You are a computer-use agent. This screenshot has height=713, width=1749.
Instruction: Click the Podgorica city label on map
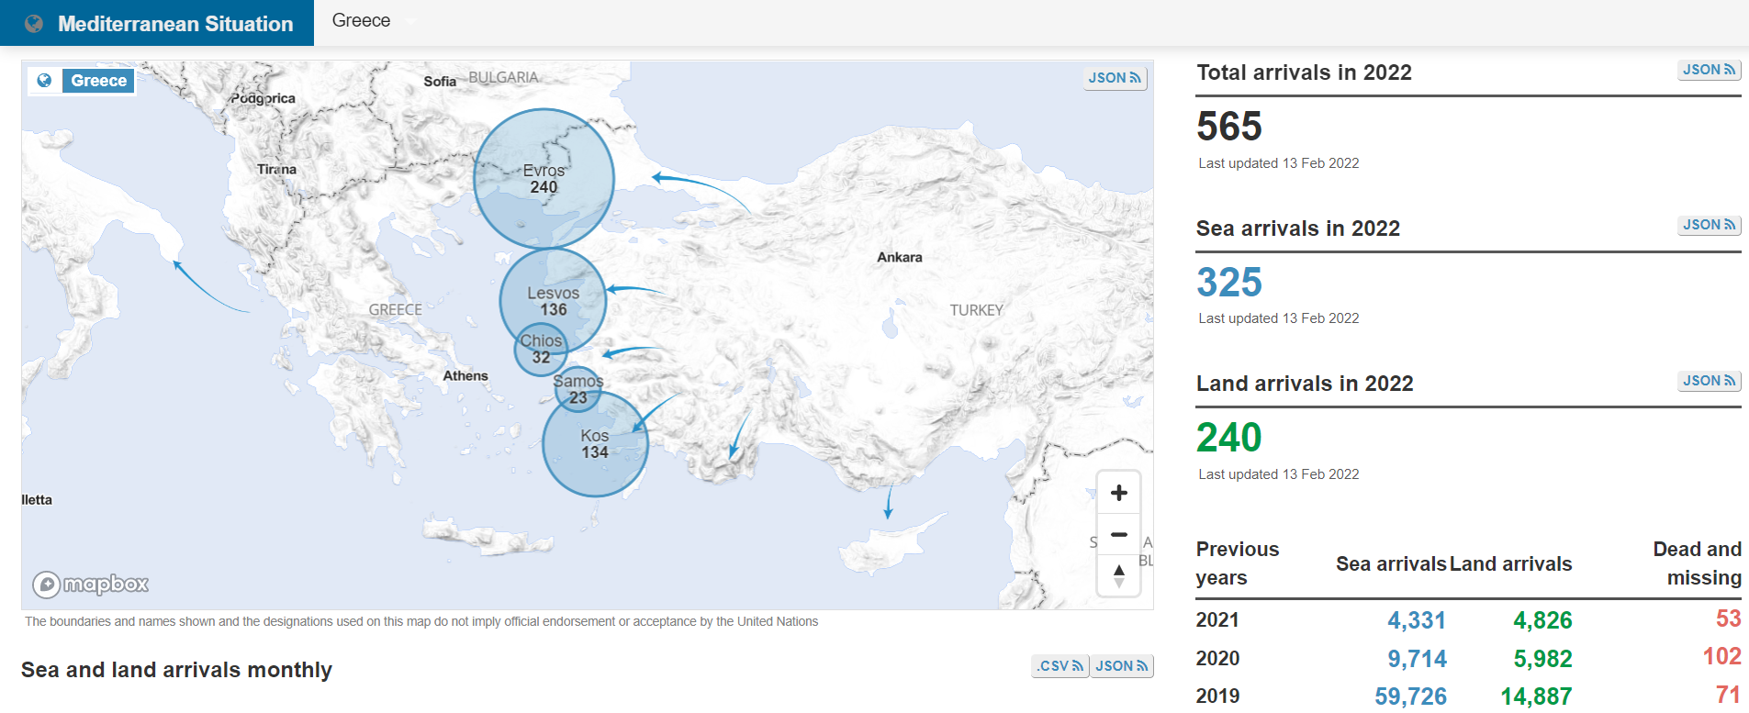click(x=263, y=98)
